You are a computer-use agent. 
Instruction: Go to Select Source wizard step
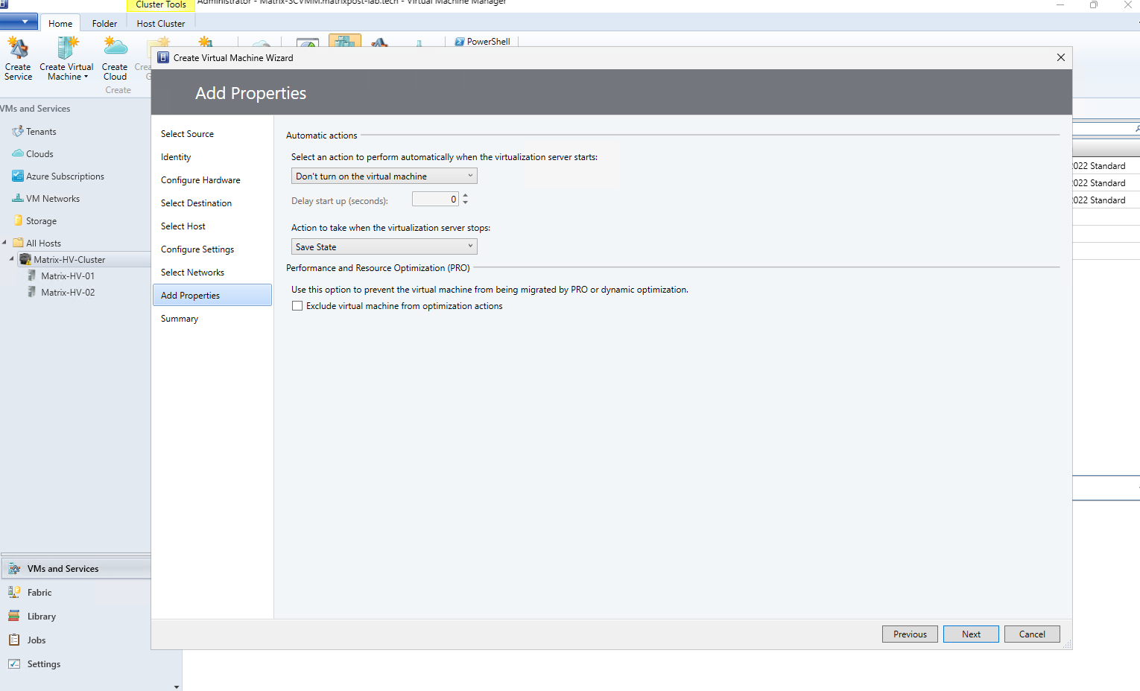pyautogui.click(x=187, y=134)
